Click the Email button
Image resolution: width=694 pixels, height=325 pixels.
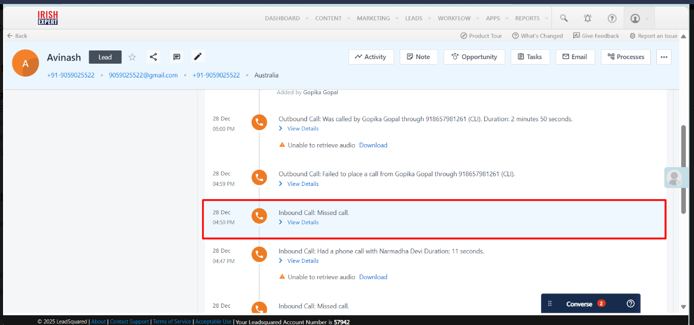pos(575,57)
